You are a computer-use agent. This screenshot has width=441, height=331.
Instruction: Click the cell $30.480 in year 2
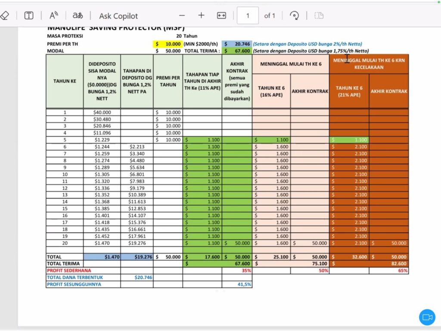102,119
